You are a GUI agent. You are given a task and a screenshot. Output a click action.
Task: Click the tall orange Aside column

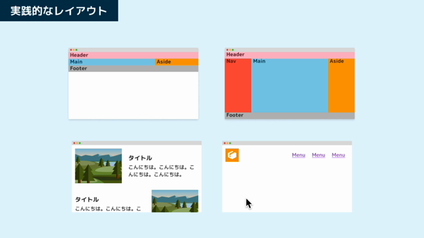coord(342,85)
